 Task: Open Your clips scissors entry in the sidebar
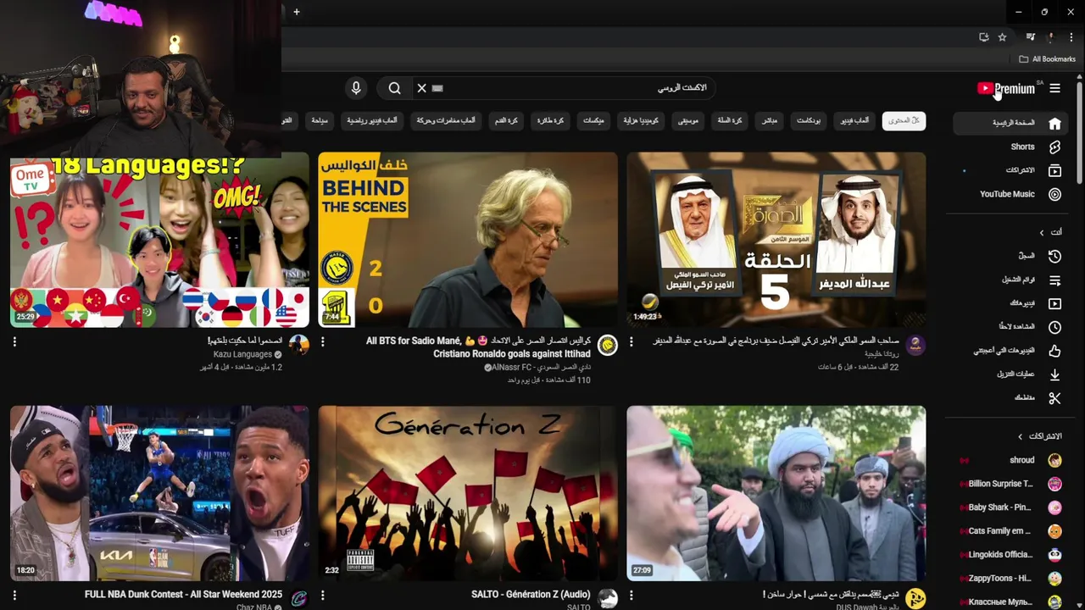(1010, 398)
